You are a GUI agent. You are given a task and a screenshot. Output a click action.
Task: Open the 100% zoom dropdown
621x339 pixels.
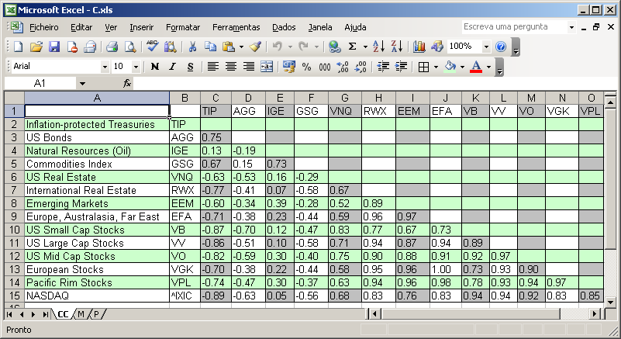[486, 47]
